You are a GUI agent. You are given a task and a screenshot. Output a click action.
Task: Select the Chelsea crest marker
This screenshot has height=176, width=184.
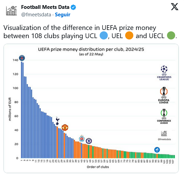(89, 141)
